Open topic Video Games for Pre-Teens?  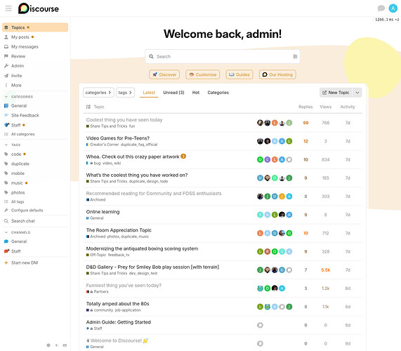[118, 138]
